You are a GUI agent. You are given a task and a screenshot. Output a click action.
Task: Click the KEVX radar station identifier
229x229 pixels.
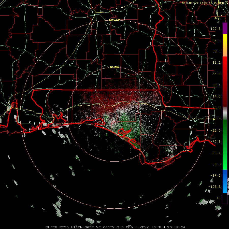pos(144,227)
